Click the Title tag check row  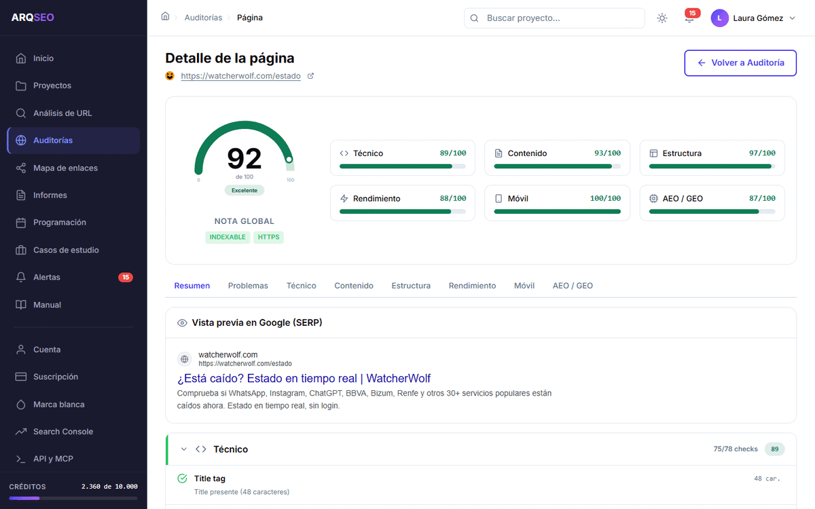coord(481,485)
